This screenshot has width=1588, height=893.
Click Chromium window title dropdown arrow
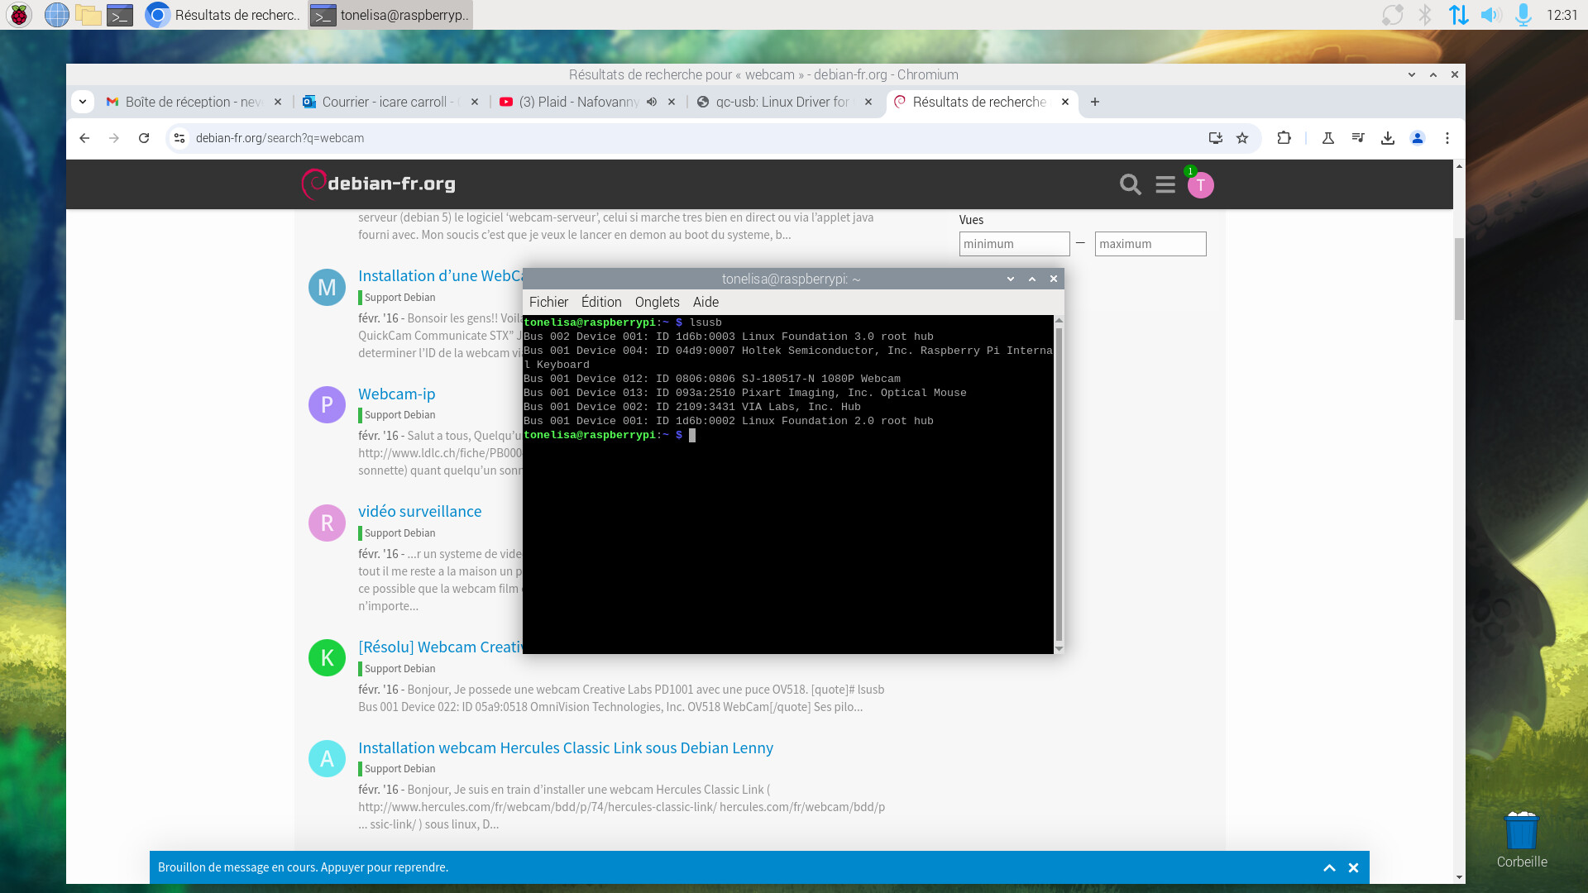[x=1411, y=74]
